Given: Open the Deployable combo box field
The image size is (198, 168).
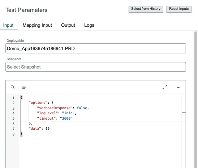Looking at the screenshot, I should (x=96, y=48).
